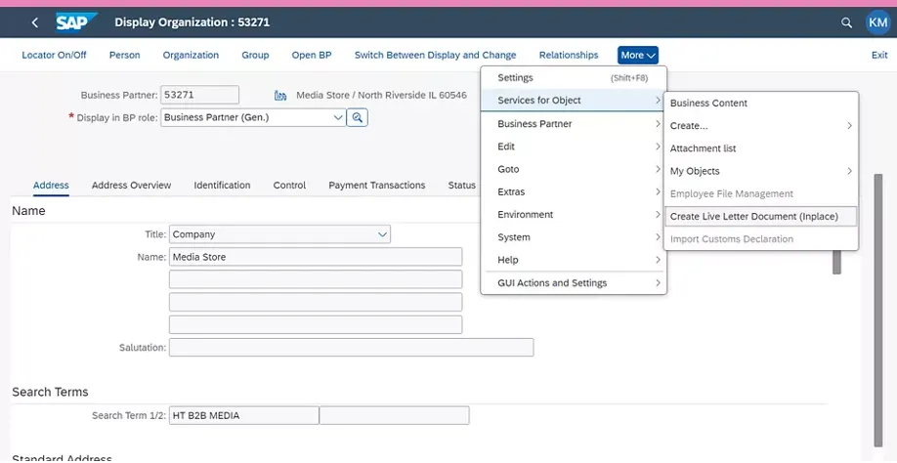Select Create Live Letter Document (Inplace)
Viewport: 897px width, 463px height.
point(753,216)
